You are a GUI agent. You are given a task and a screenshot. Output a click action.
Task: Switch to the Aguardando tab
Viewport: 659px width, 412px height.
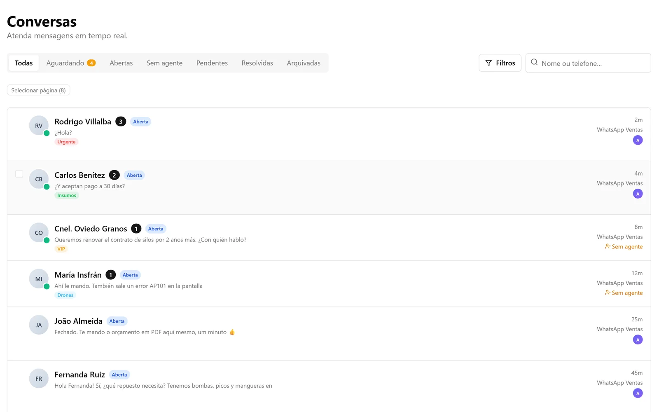[x=71, y=63]
